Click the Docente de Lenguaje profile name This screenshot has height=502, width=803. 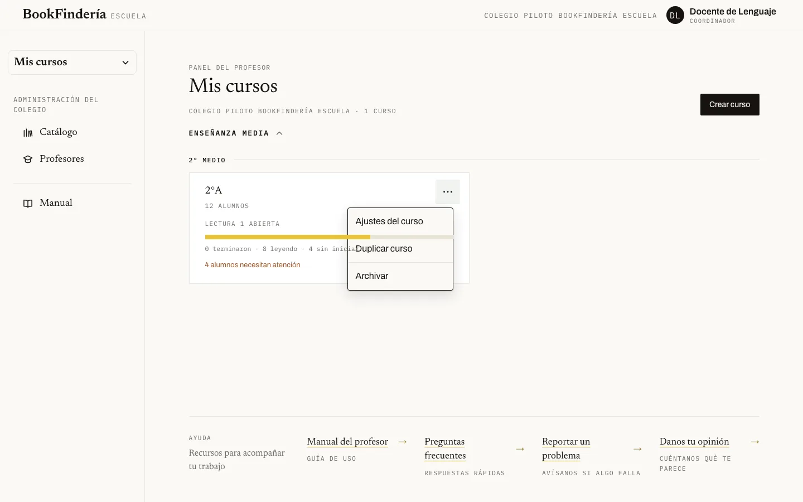pos(733,12)
